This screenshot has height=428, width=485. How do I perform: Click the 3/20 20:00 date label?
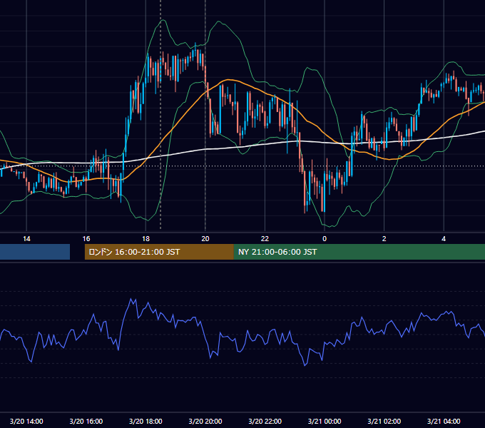tap(205, 421)
